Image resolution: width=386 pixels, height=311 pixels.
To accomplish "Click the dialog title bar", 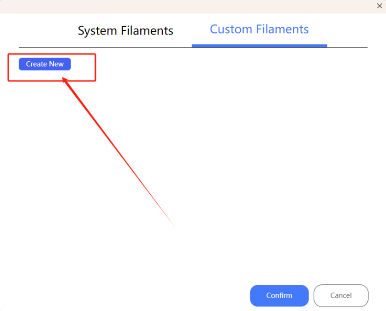I will tap(184, 6).
